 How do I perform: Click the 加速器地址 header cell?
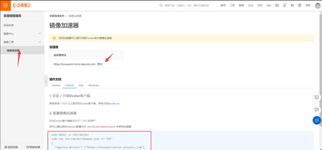point(86,55)
